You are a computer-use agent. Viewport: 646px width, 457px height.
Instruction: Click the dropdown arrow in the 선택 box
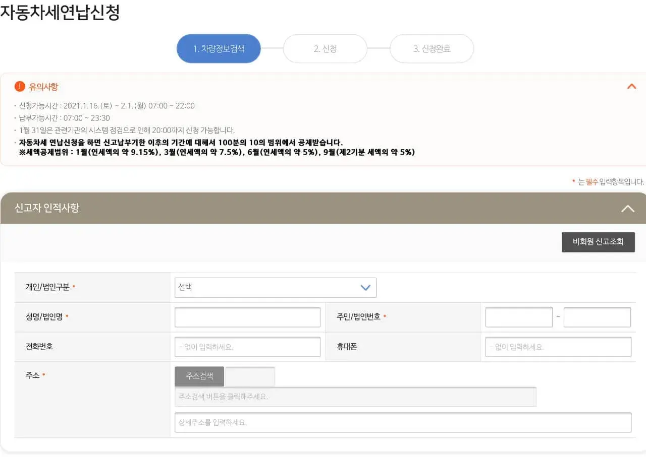[365, 287]
